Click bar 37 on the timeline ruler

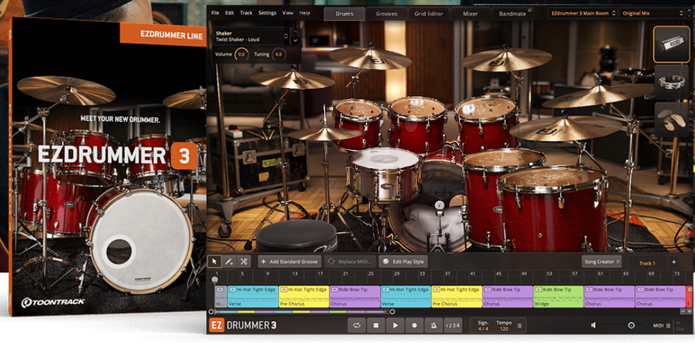pyautogui.click(x=448, y=274)
